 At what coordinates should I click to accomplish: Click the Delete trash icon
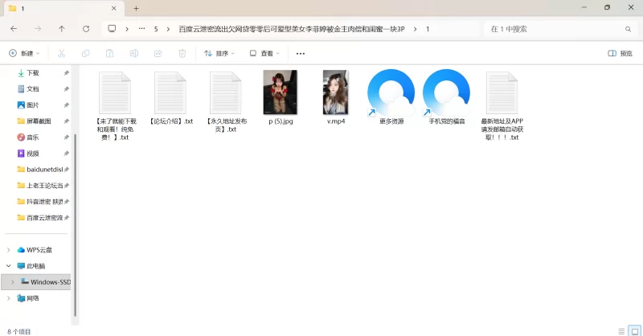pos(182,54)
